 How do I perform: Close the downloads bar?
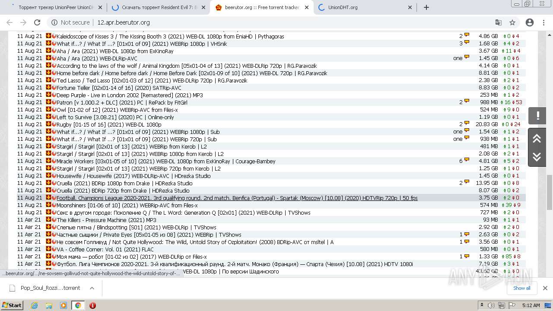coord(545,288)
